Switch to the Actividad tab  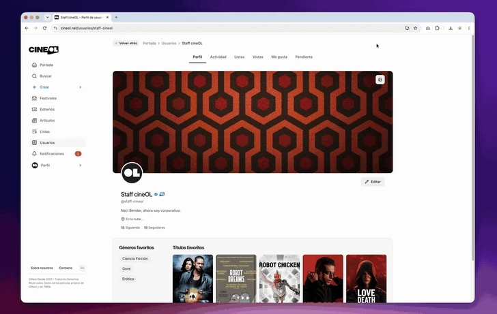218,57
